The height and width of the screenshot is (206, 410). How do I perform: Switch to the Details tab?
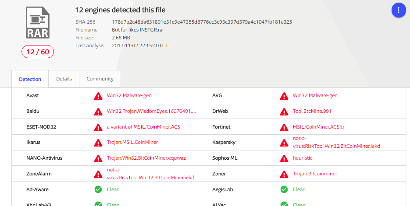click(64, 79)
